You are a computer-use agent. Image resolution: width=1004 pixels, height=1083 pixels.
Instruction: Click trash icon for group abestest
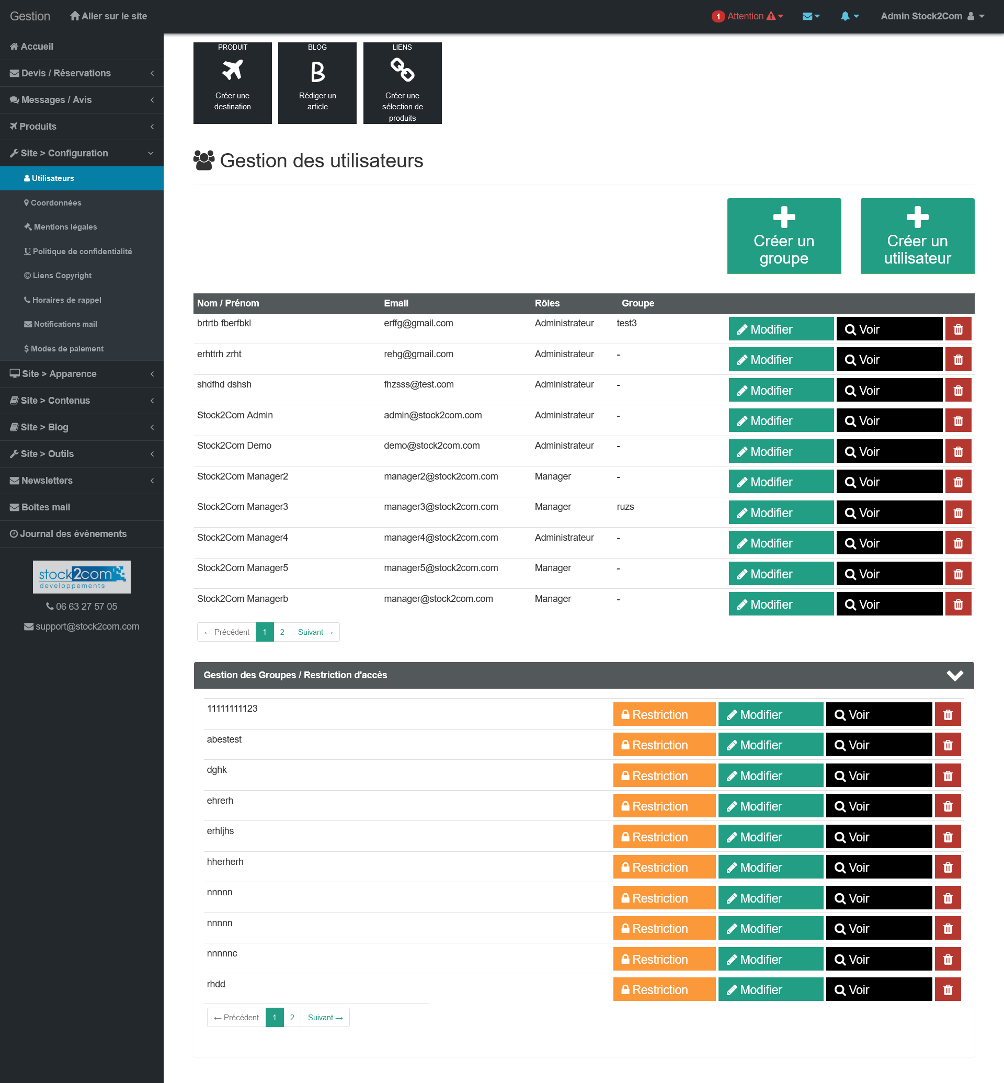pos(948,745)
